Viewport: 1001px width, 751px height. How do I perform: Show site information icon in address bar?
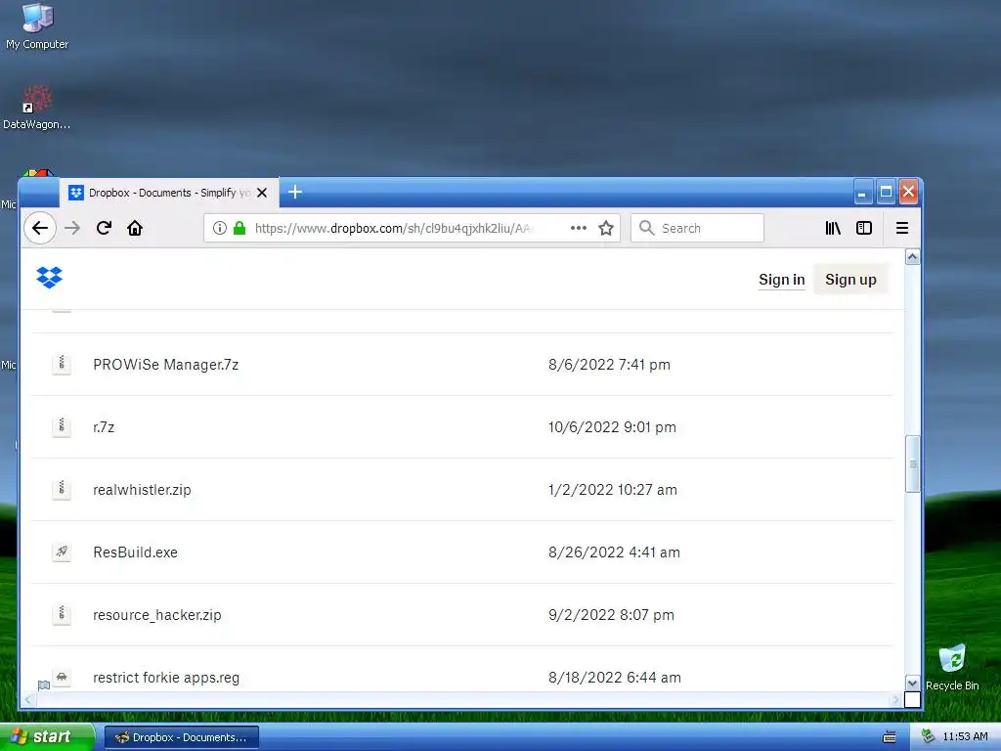click(x=220, y=228)
